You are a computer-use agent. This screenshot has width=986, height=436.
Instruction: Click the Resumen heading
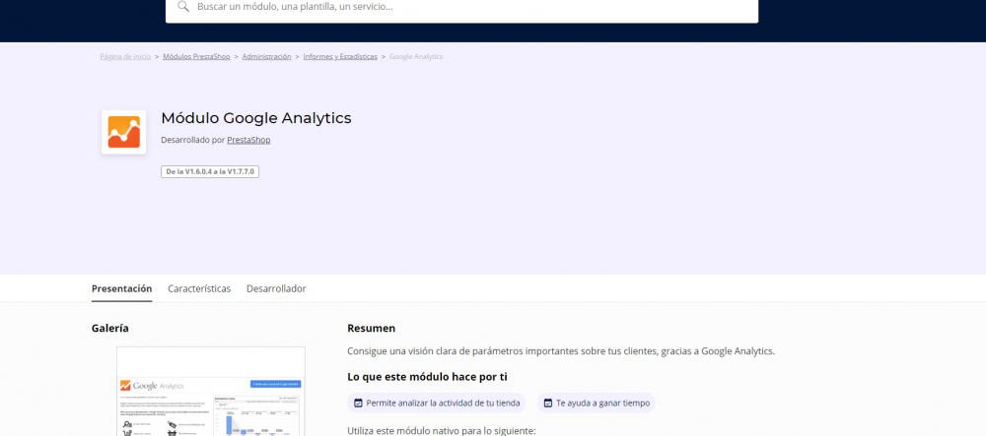coord(371,328)
